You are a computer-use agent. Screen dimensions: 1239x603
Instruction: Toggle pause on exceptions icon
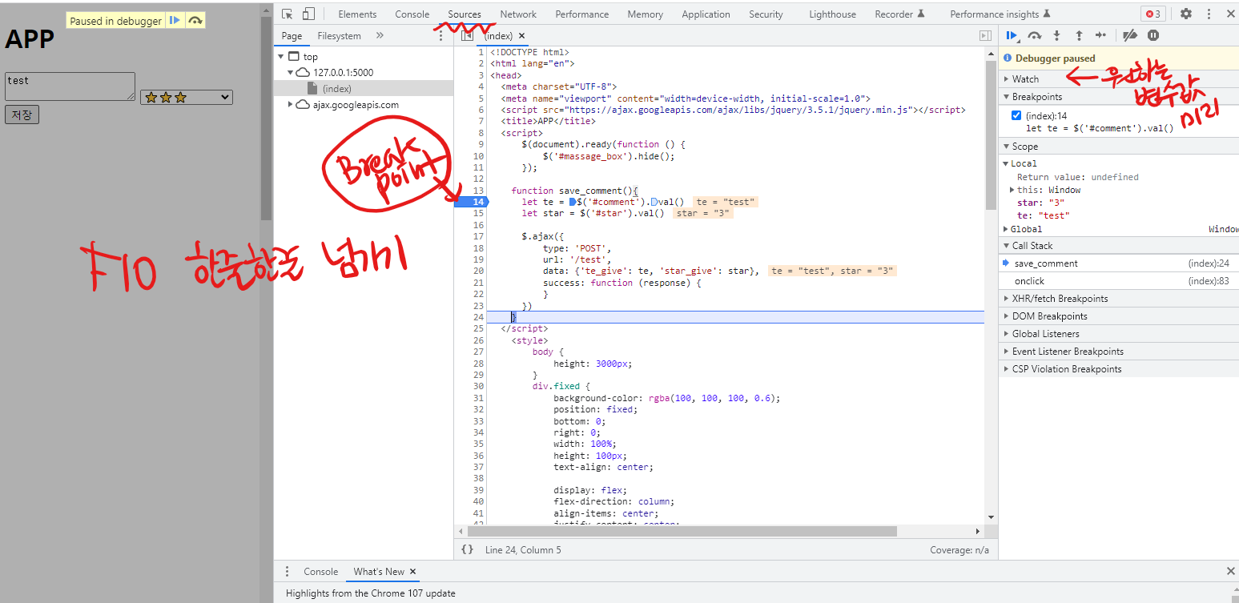click(x=1153, y=35)
